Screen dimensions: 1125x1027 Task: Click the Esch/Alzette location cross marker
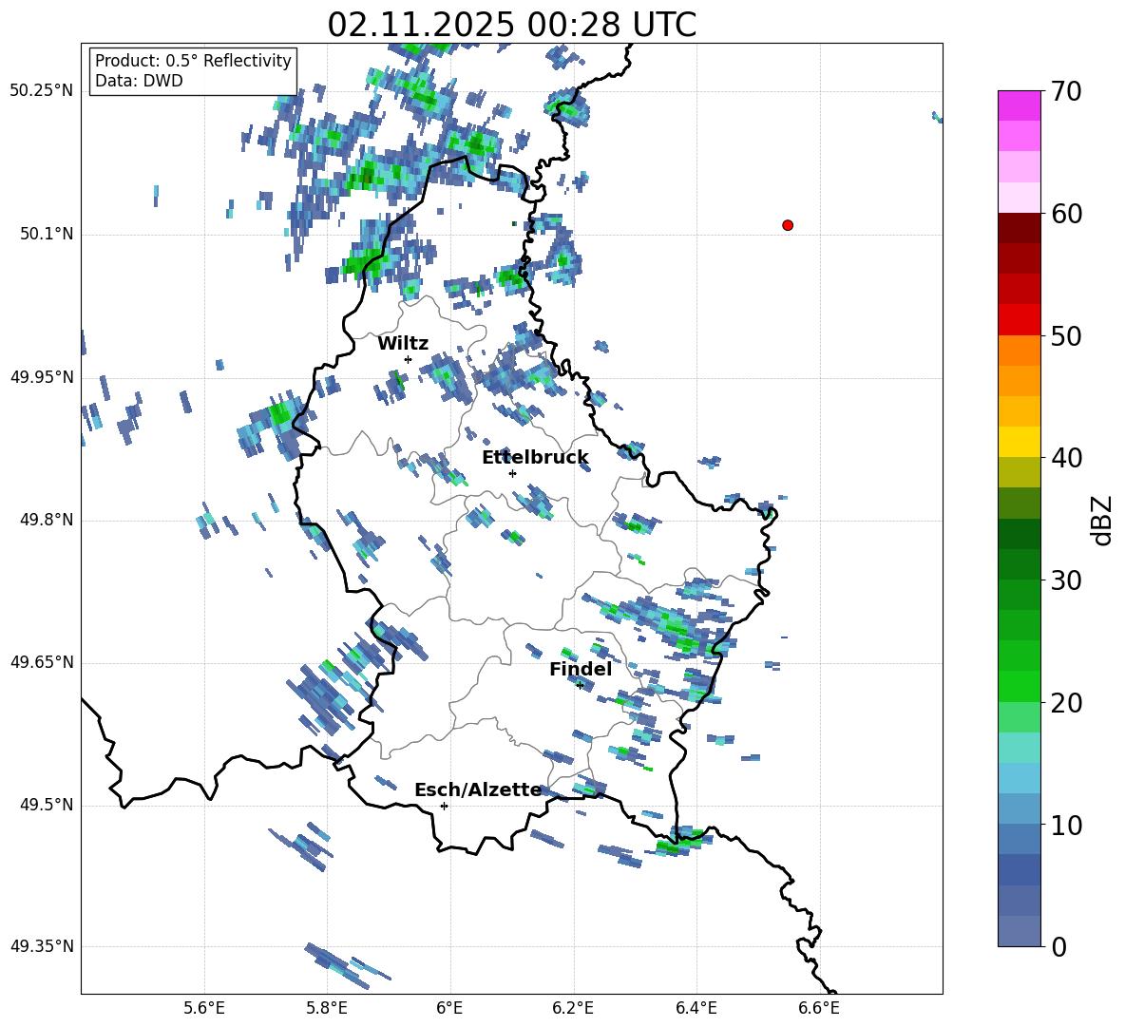(x=444, y=806)
